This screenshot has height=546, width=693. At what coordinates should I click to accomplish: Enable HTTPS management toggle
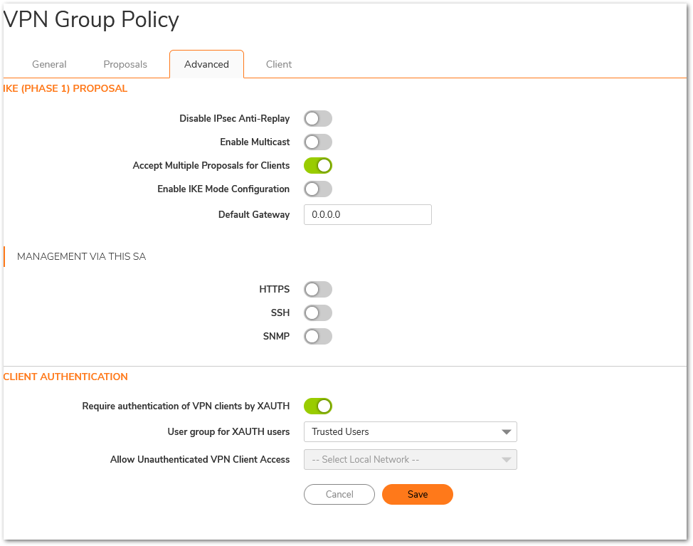point(318,289)
